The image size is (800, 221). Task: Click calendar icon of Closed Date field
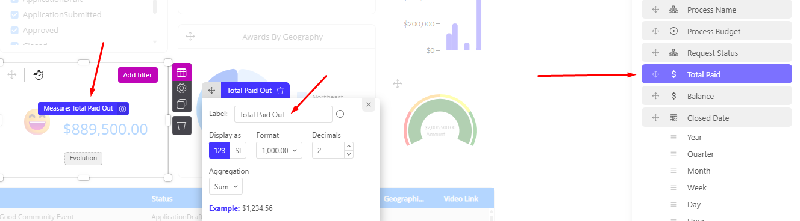(673, 118)
